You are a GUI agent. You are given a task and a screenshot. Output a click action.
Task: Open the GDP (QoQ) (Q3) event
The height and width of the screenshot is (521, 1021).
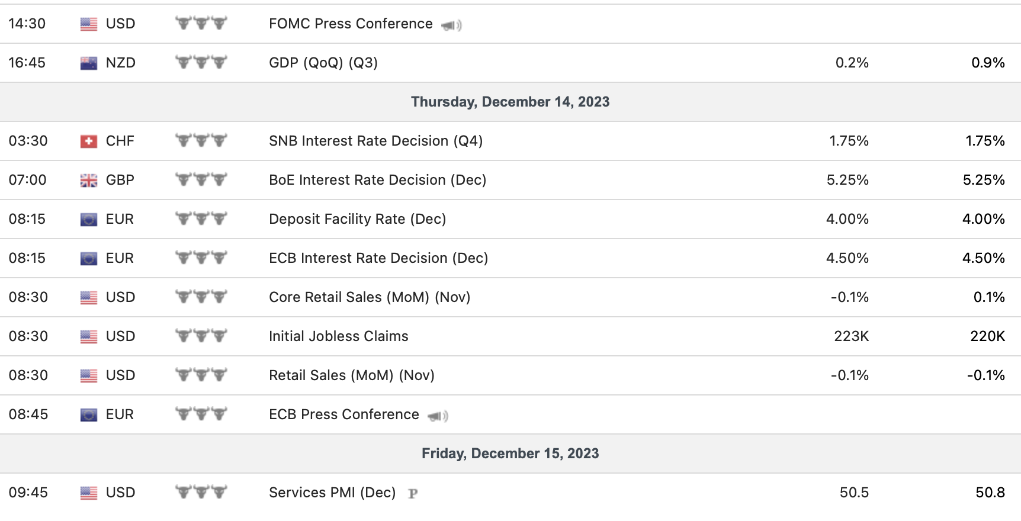(323, 63)
